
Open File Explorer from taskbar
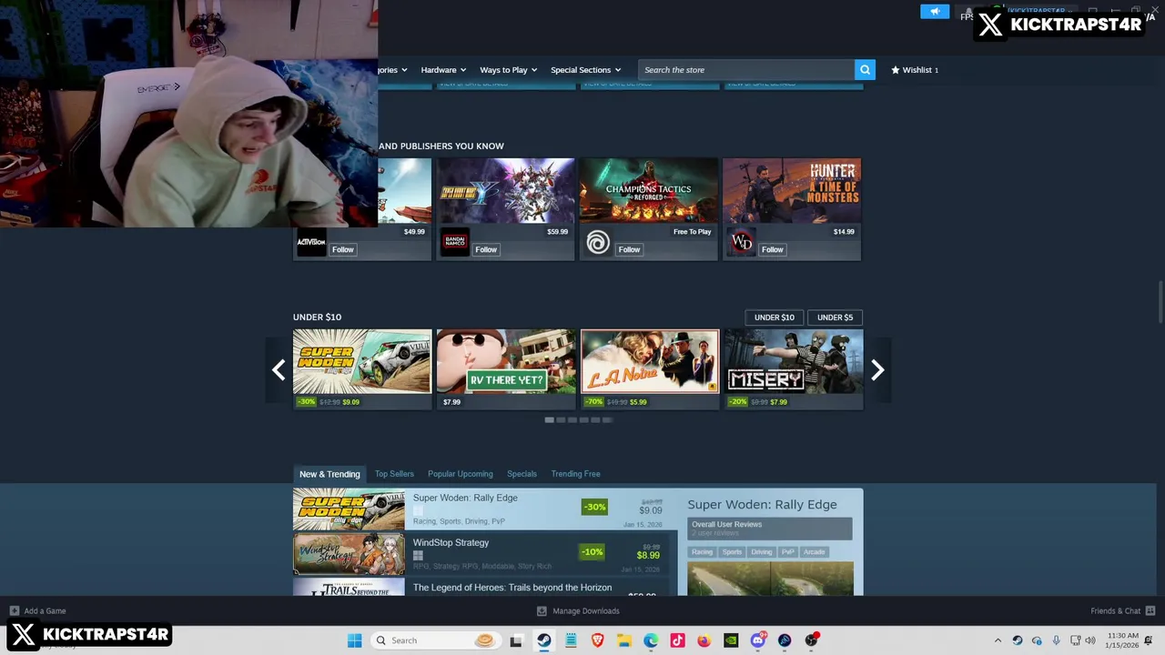point(624,640)
